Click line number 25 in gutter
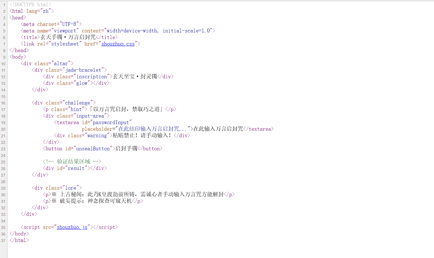 (3, 162)
